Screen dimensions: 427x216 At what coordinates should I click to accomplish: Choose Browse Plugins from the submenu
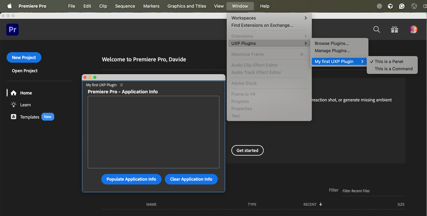[x=332, y=43]
